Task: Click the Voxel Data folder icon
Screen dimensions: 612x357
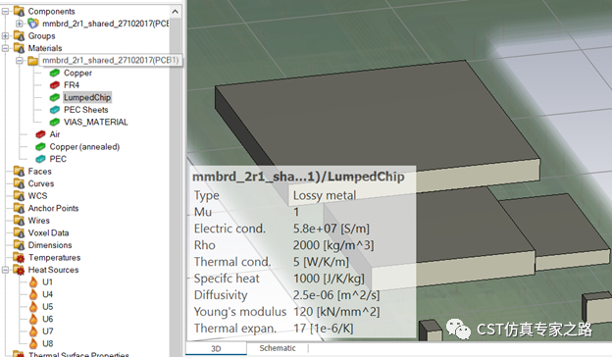Action: (x=19, y=232)
